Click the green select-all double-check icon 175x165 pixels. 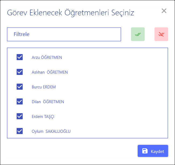(138, 34)
